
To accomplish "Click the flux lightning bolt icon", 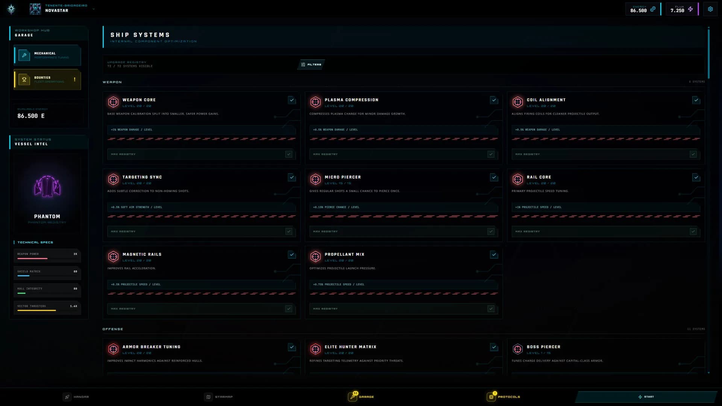I will 690,9.
